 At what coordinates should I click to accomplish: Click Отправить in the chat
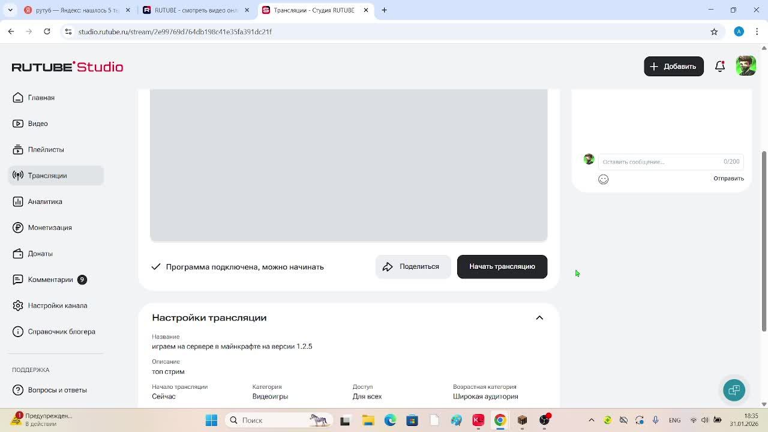(728, 178)
